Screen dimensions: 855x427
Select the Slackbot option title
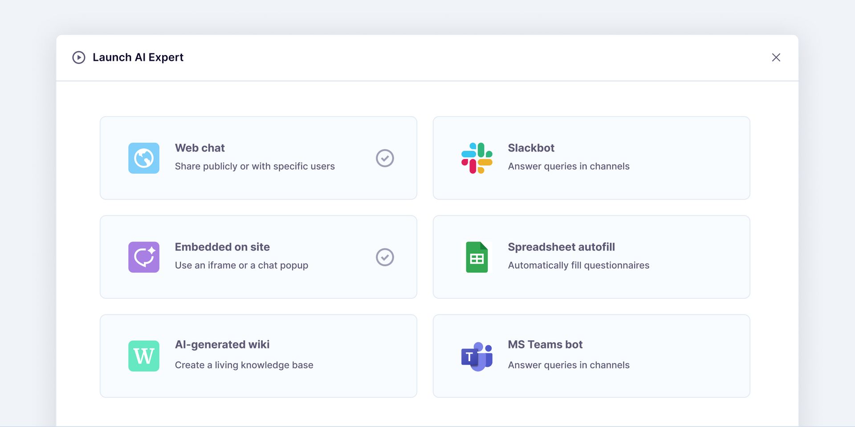coord(531,148)
